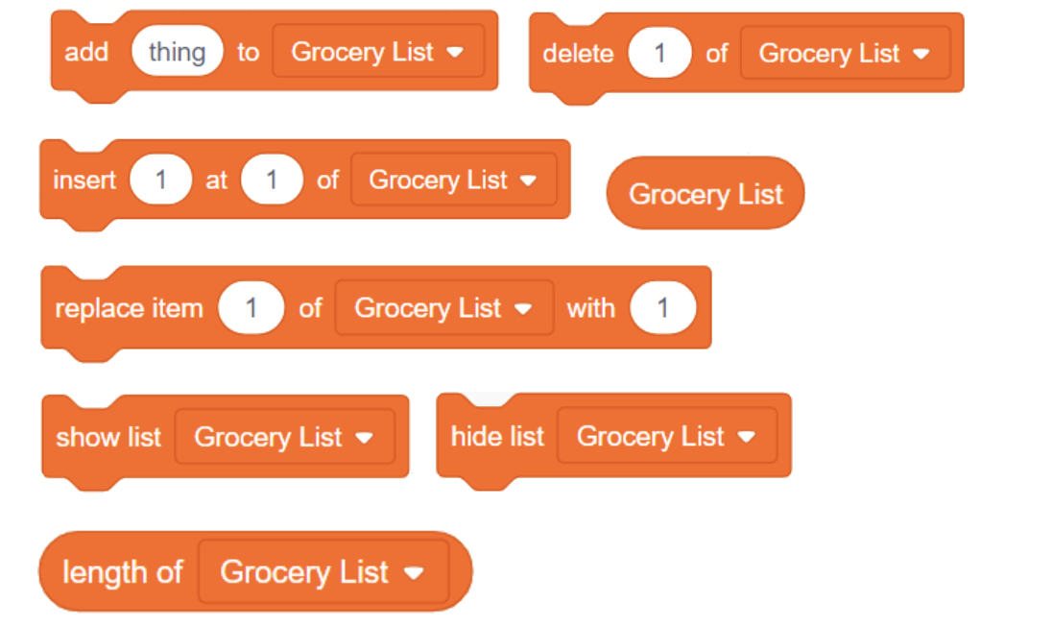
Task: Click the position field after 'at' in insert block
Action: point(272,180)
